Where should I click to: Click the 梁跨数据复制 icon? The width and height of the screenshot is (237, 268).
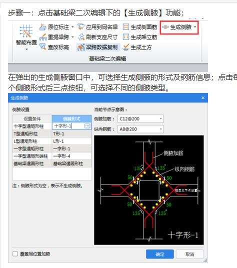(81, 47)
